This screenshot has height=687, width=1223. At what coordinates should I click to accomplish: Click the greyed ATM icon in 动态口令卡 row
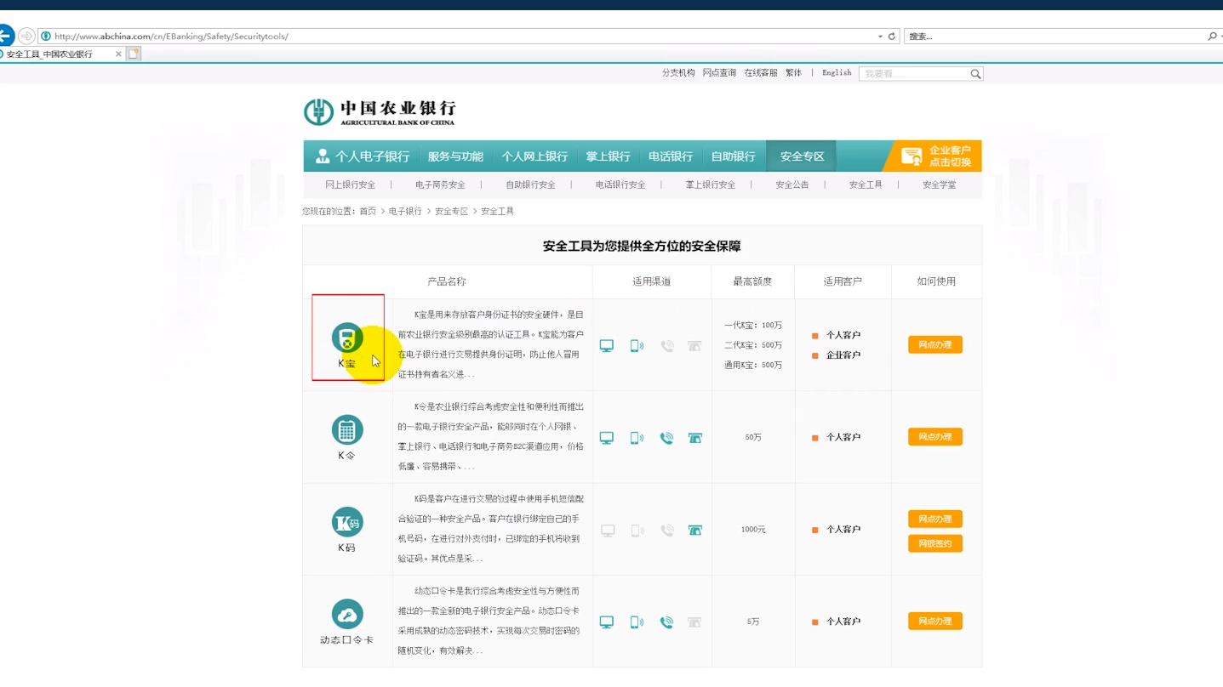click(x=694, y=622)
